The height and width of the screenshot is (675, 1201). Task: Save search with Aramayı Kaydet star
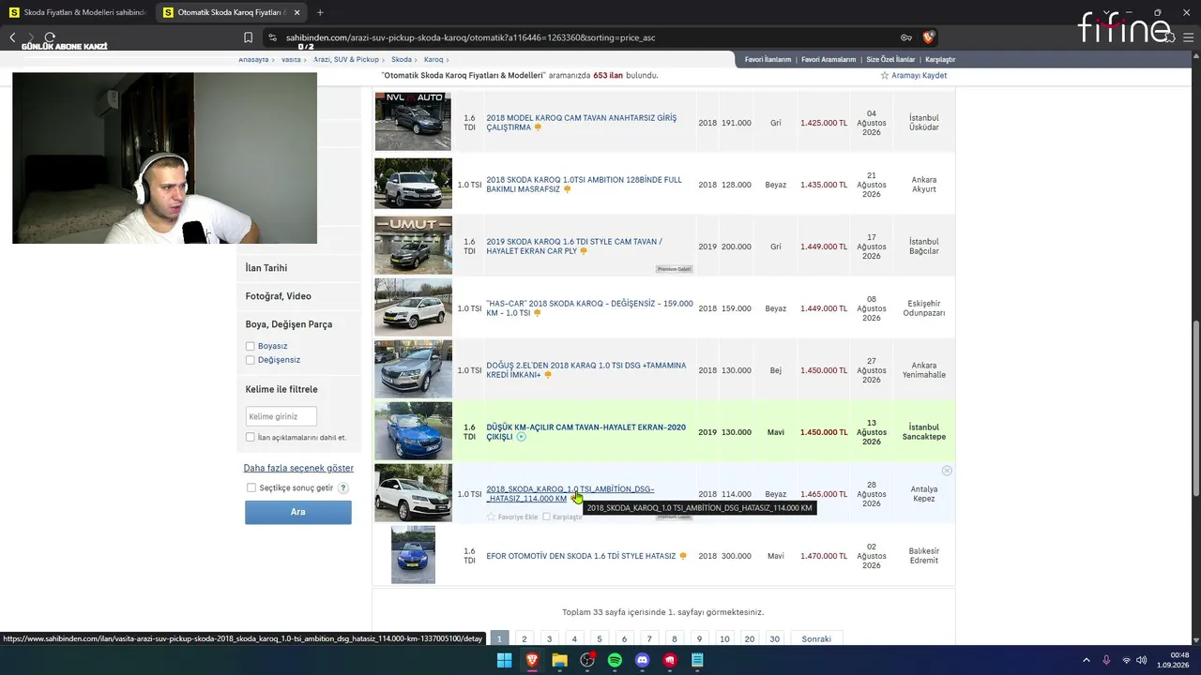tap(913, 75)
